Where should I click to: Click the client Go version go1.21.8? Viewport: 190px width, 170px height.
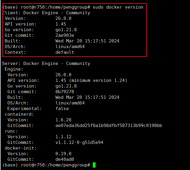click(x=66, y=30)
